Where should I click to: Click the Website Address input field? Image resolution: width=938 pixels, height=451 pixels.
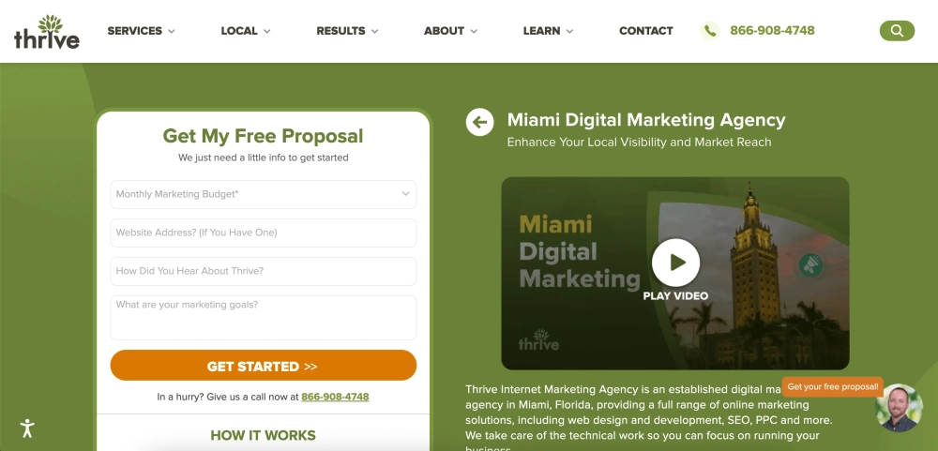264,233
